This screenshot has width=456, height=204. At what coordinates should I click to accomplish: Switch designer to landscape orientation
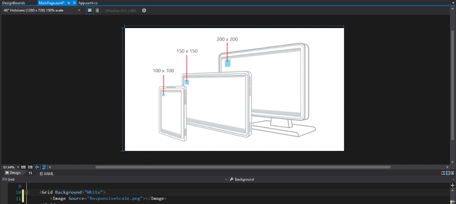89,10
